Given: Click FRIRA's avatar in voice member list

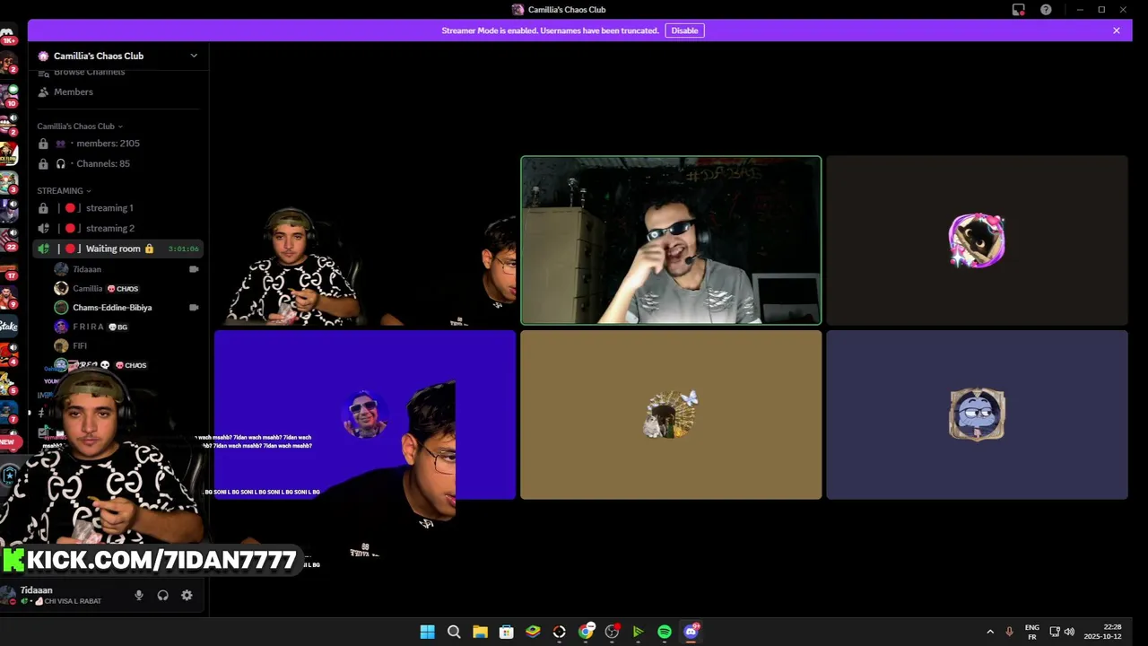Looking at the screenshot, I should pos(61,327).
